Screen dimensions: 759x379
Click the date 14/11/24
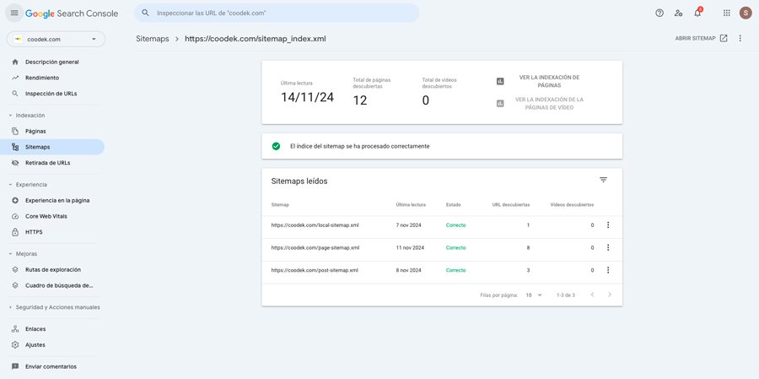307,97
